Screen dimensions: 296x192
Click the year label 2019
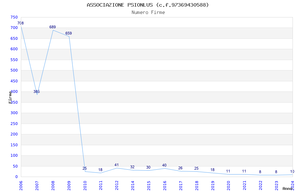tap(213, 186)
